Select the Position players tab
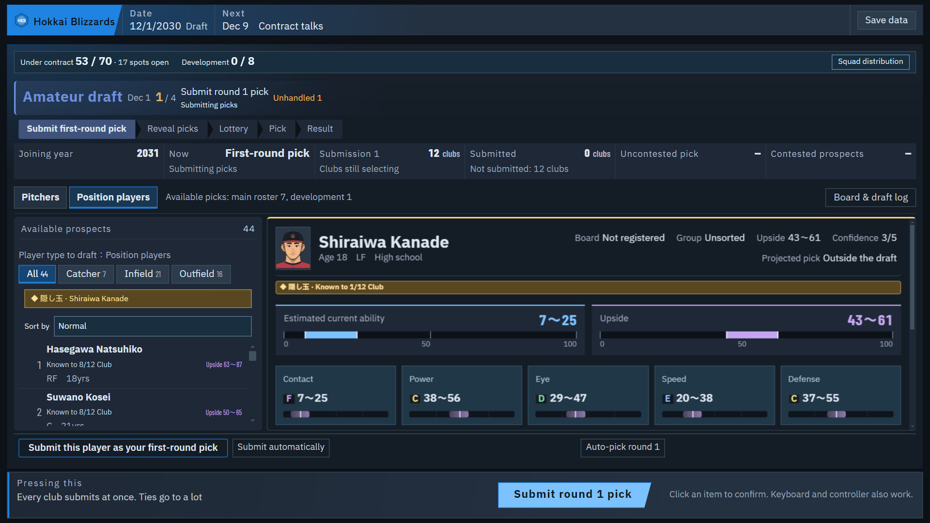The height and width of the screenshot is (523, 930). (113, 197)
